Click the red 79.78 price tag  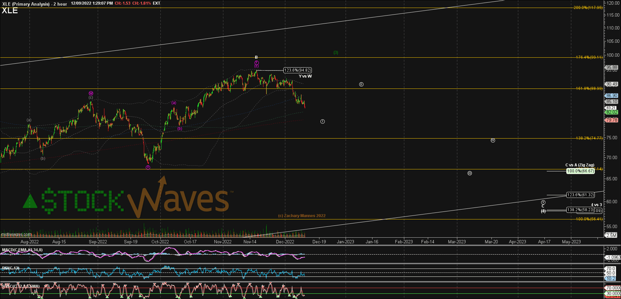[611, 119]
